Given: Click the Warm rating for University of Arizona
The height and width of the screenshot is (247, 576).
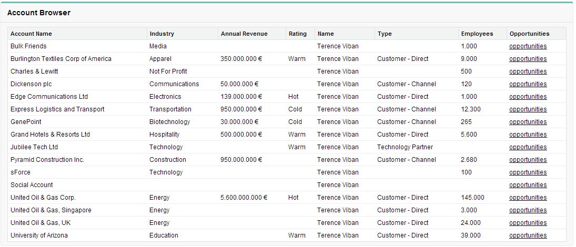Looking at the screenshot, I should click(x=297, y=235).
